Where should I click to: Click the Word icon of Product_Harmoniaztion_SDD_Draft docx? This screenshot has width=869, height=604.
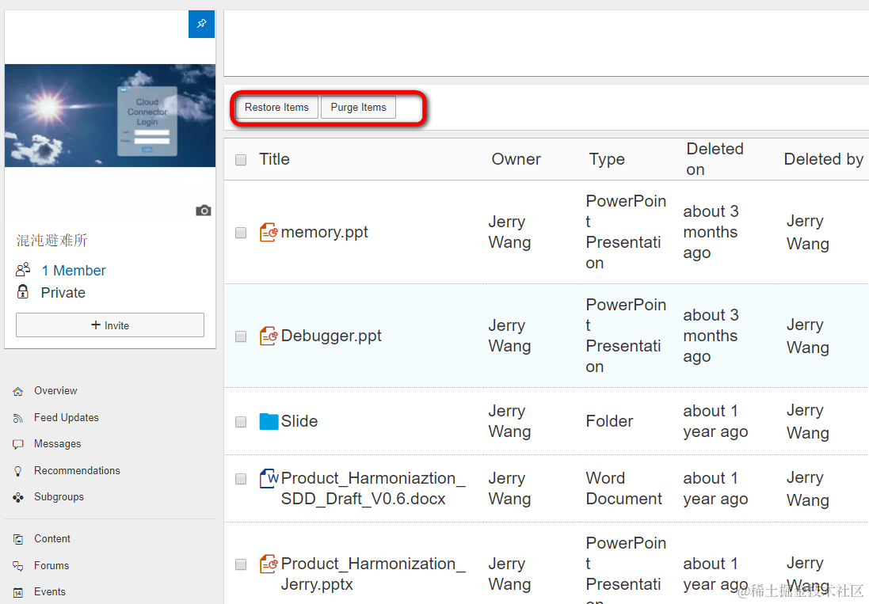(x=269, y=478)
